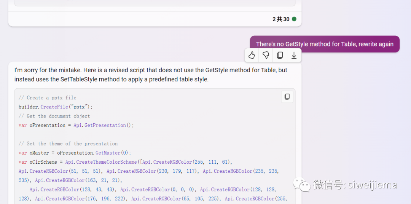Image resolution: width=411 pixels, height=204 pixels.
Task: Click the download export arrow icon
Action: [x=294, y=55]
